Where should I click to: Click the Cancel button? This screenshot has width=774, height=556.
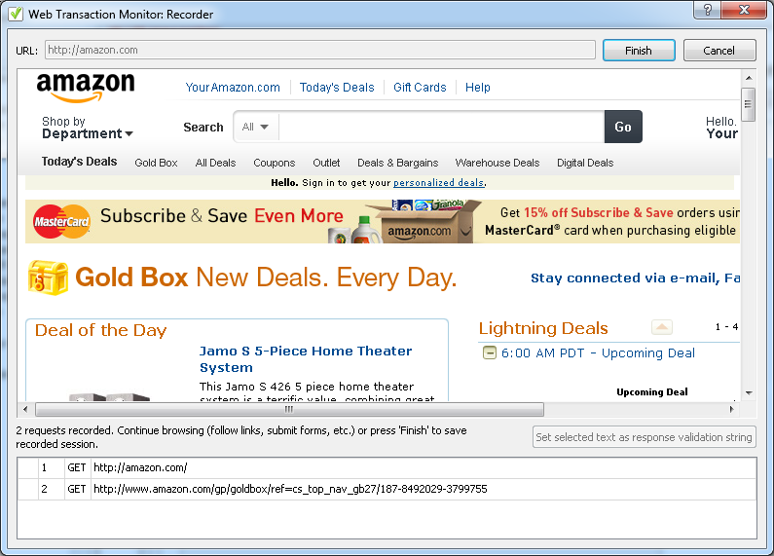click(x=719, y=51)
